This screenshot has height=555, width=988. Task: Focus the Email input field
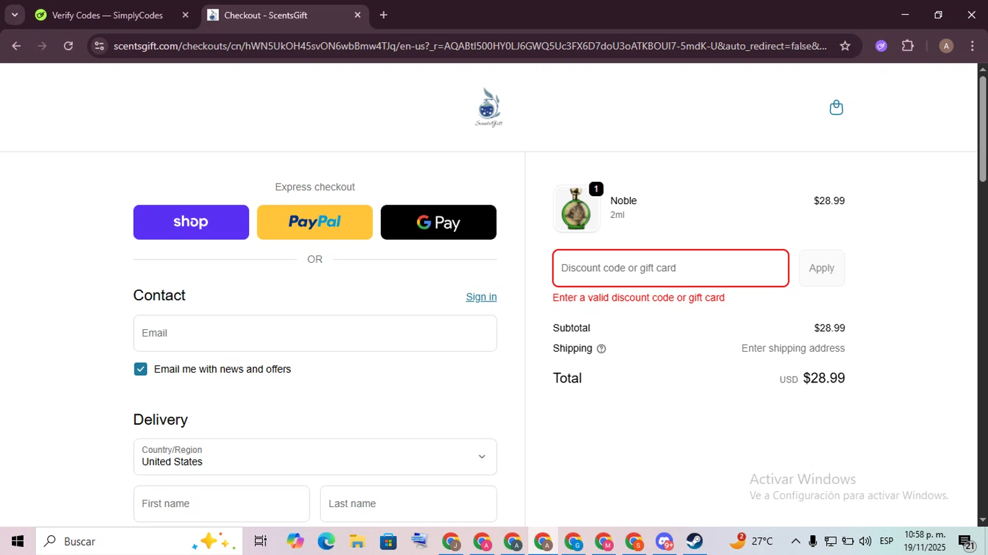315,333
